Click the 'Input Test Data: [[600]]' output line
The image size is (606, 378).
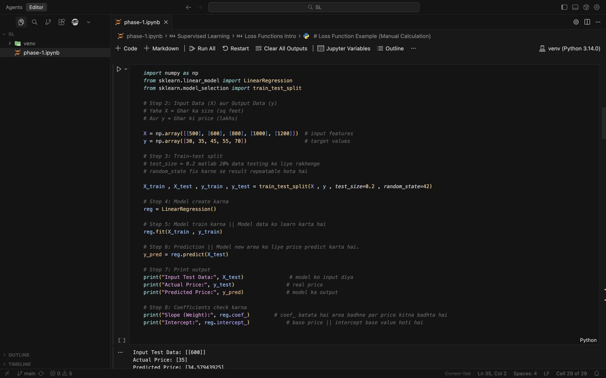169,352
